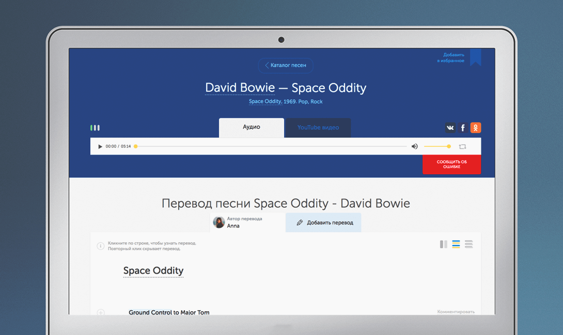This screenshot has width=563, height=335.
Task: Open the Pop genre link
Action: coord(303,102)
